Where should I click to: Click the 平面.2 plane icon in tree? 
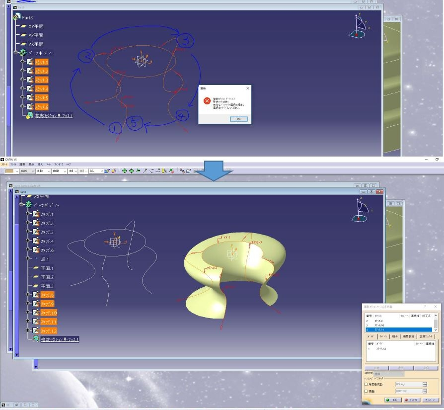tap(36, 276)
